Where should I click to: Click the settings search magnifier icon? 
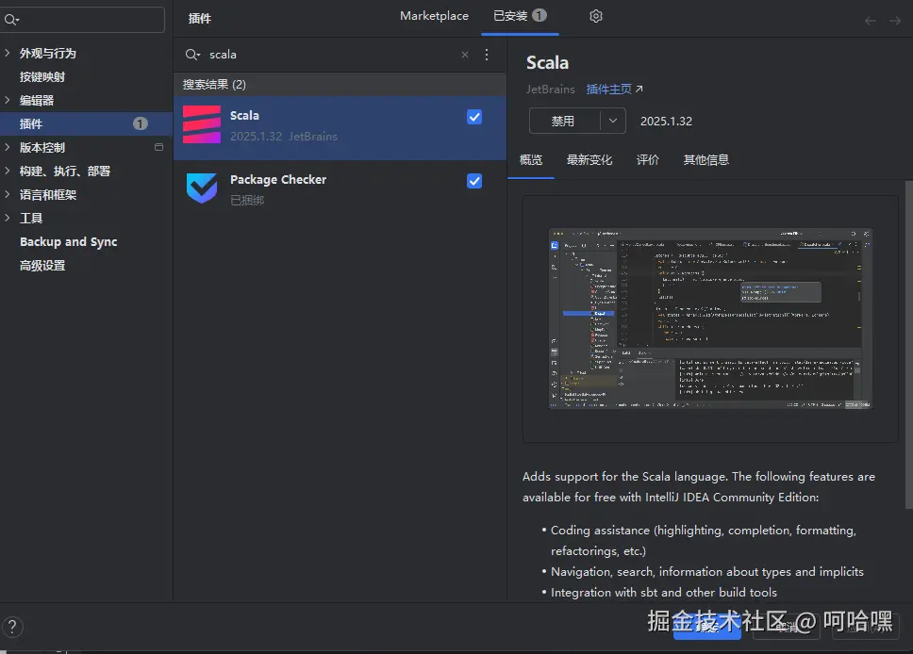pos(11,20)
